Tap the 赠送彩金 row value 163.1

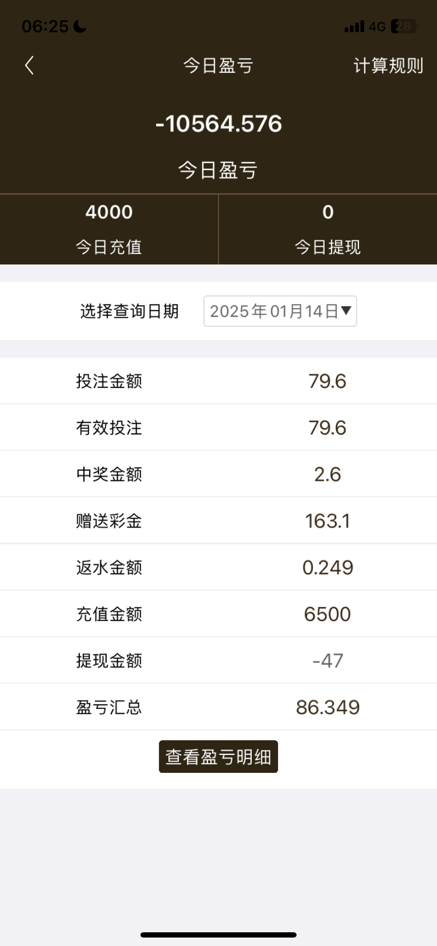coord(327,521)
